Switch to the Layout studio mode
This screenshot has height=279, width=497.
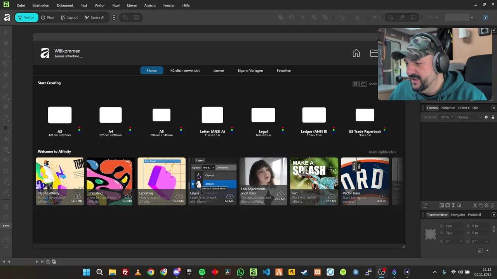(70, 17)
